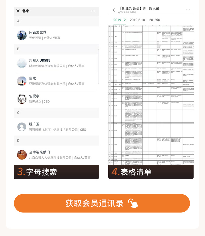Tap 包爱宇's cartoon avatar
Image resolution: width=205 pixels, height=236 pixels.
(x=22, y=99)
